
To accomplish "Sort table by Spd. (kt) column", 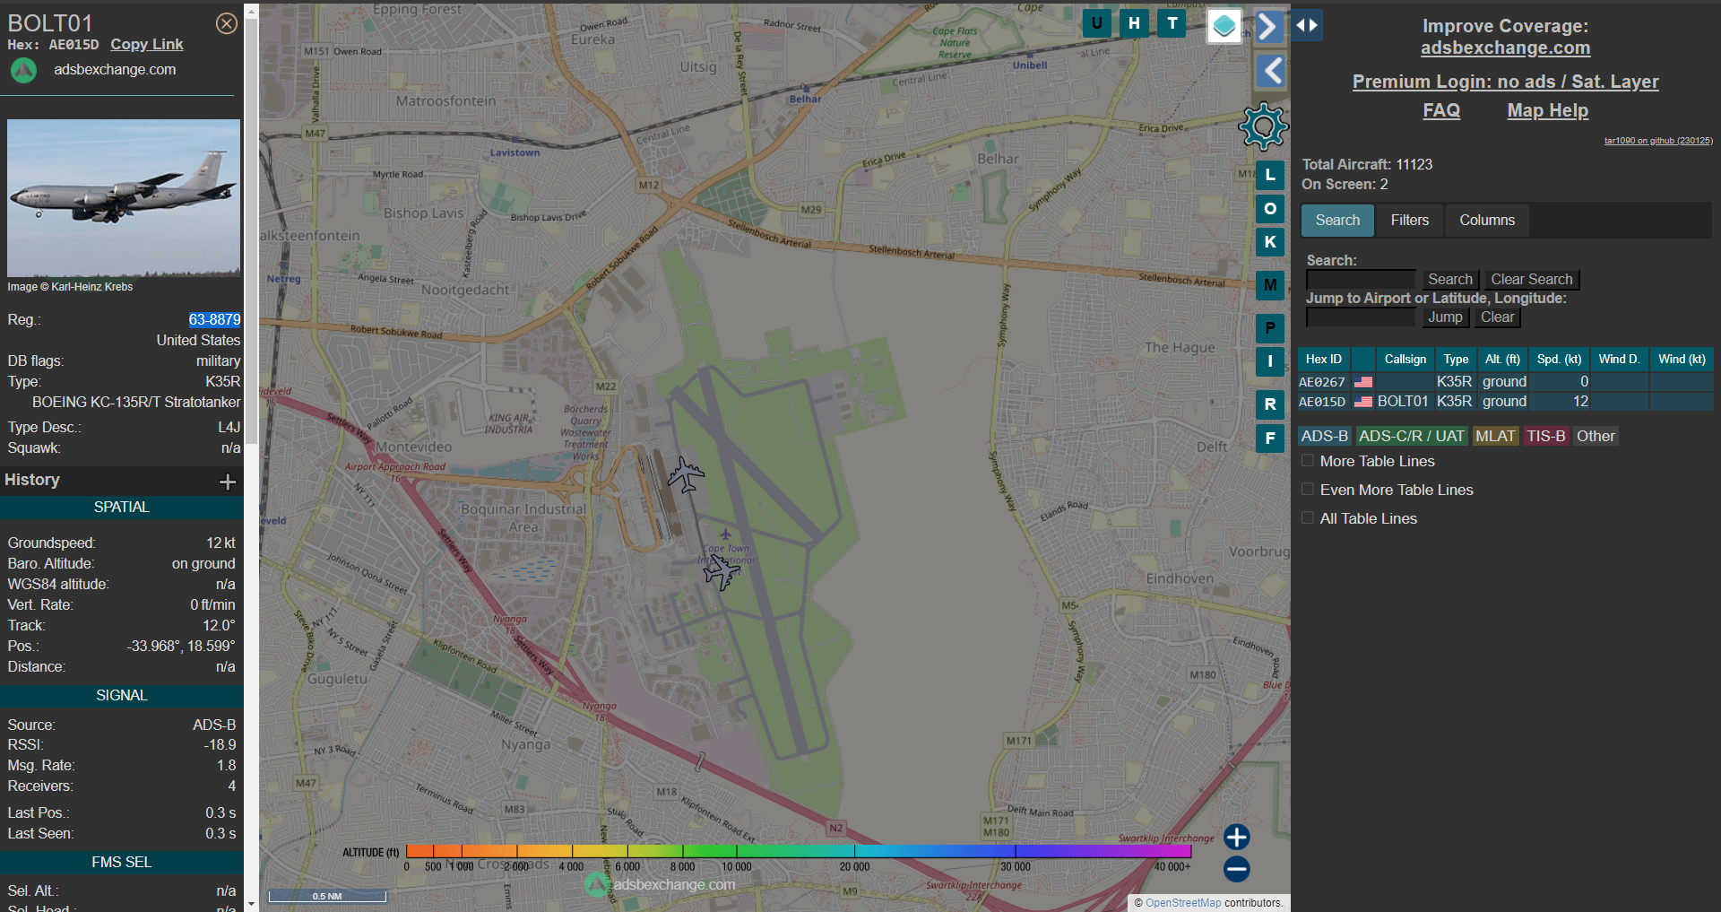I will coord(1559,360).
